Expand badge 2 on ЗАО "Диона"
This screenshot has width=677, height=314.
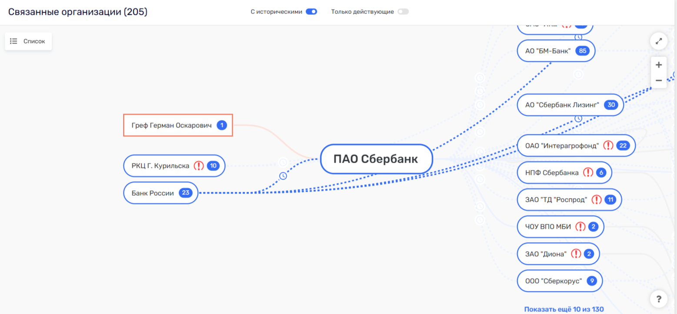[589, 254]
